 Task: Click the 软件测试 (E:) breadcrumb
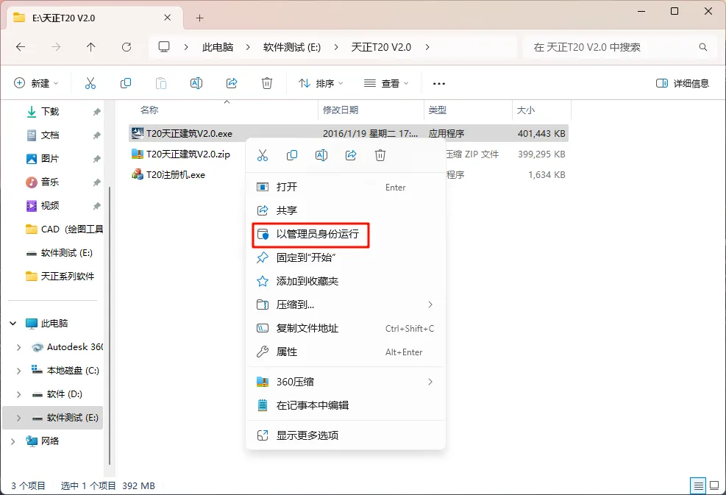coord(292,47)
